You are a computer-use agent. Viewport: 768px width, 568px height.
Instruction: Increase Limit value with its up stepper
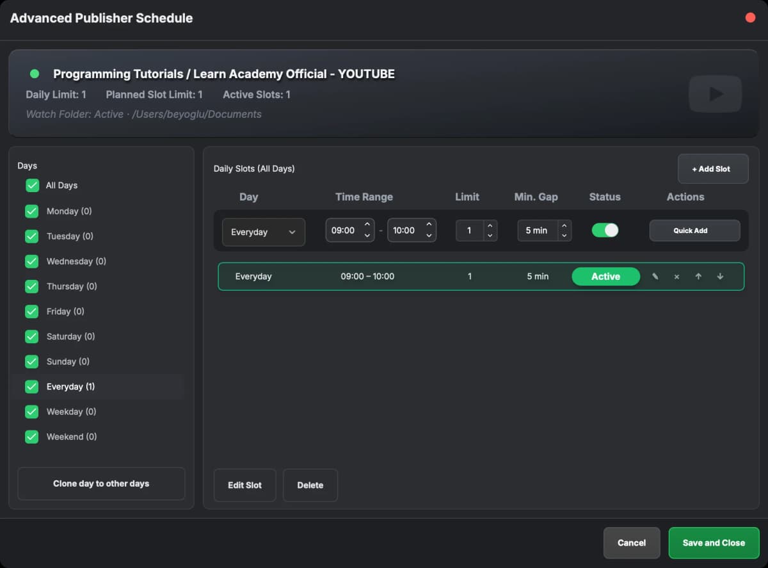[x=490, y=225]
